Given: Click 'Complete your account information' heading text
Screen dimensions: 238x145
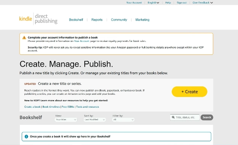Looking at the screenshot, I should click(x=63, y=37).
